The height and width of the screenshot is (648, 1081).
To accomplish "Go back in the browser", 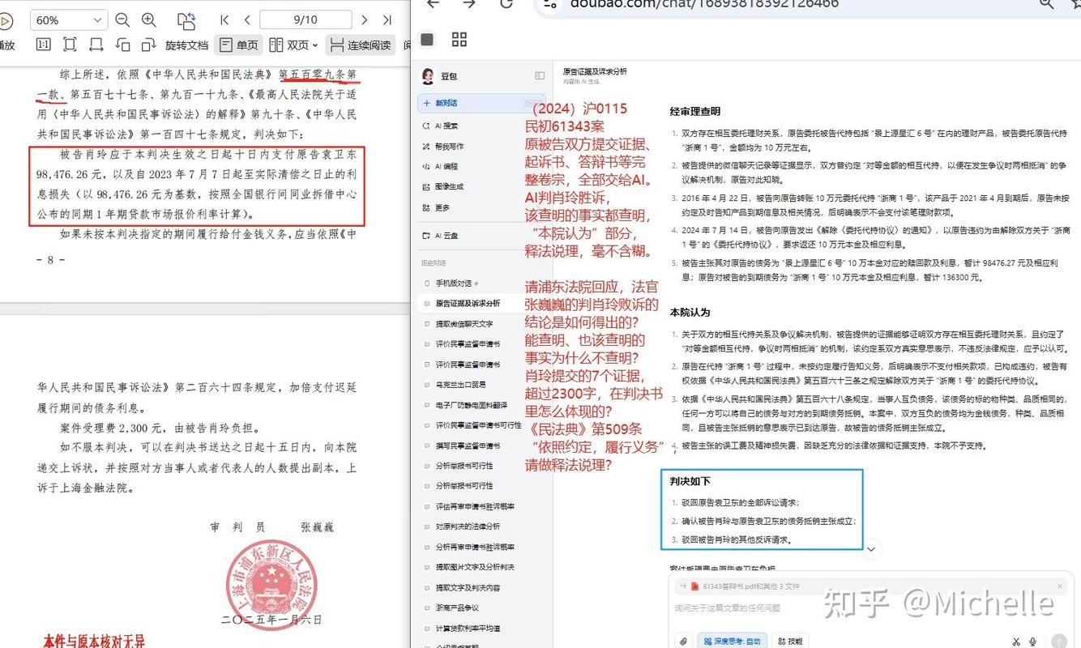I will coord(433,3).
